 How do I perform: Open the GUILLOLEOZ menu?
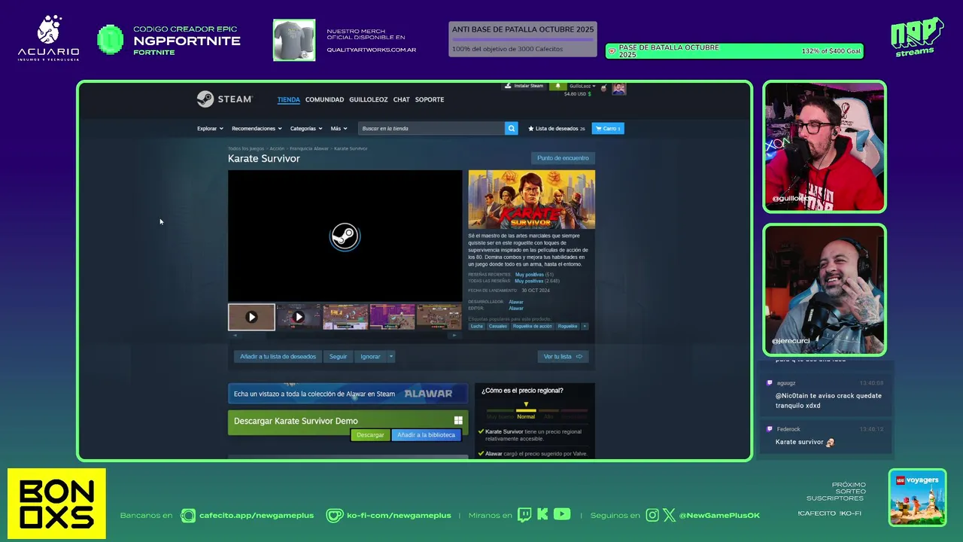(x=369, y=99)
